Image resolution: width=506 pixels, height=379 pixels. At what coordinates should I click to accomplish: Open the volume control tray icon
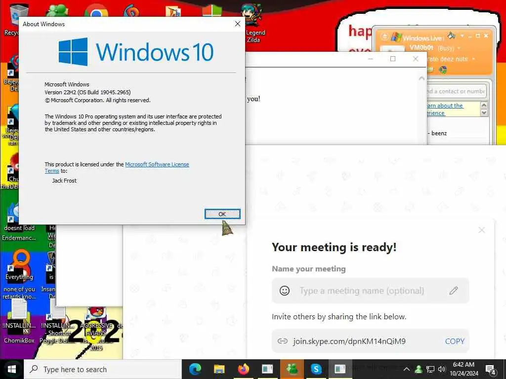coord(442,369)
